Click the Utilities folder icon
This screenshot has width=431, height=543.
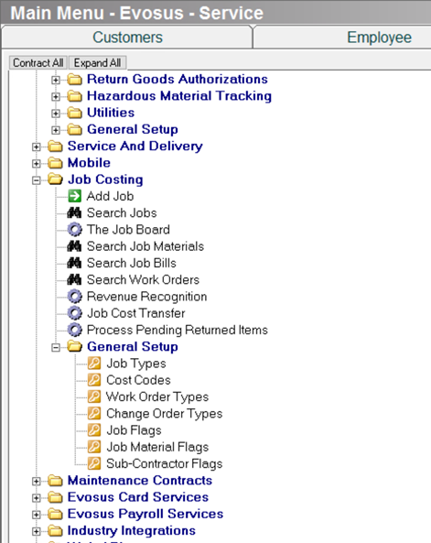click(x=74, y=113)
